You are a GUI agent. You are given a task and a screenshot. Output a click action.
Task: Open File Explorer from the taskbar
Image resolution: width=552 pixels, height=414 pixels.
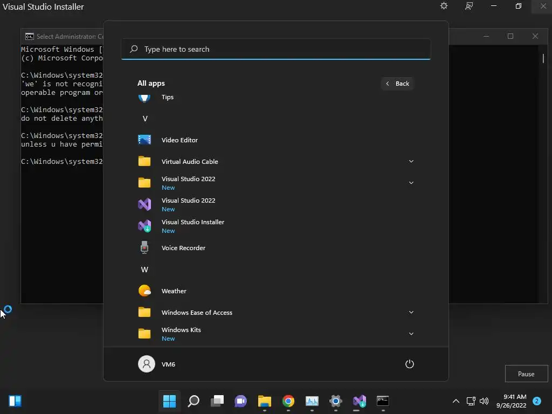[x=264, y=401]
